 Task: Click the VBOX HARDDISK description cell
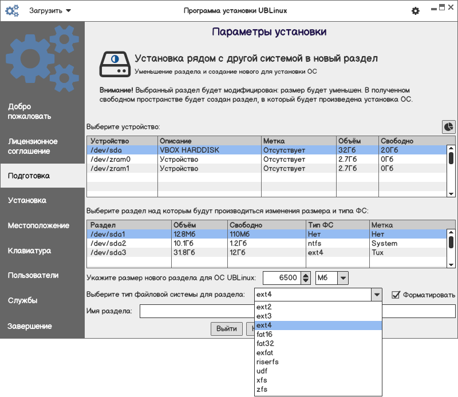tap(210, 150)
